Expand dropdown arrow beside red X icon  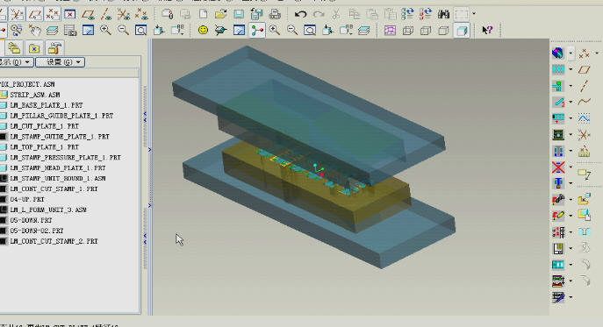[x=571, y=167]
